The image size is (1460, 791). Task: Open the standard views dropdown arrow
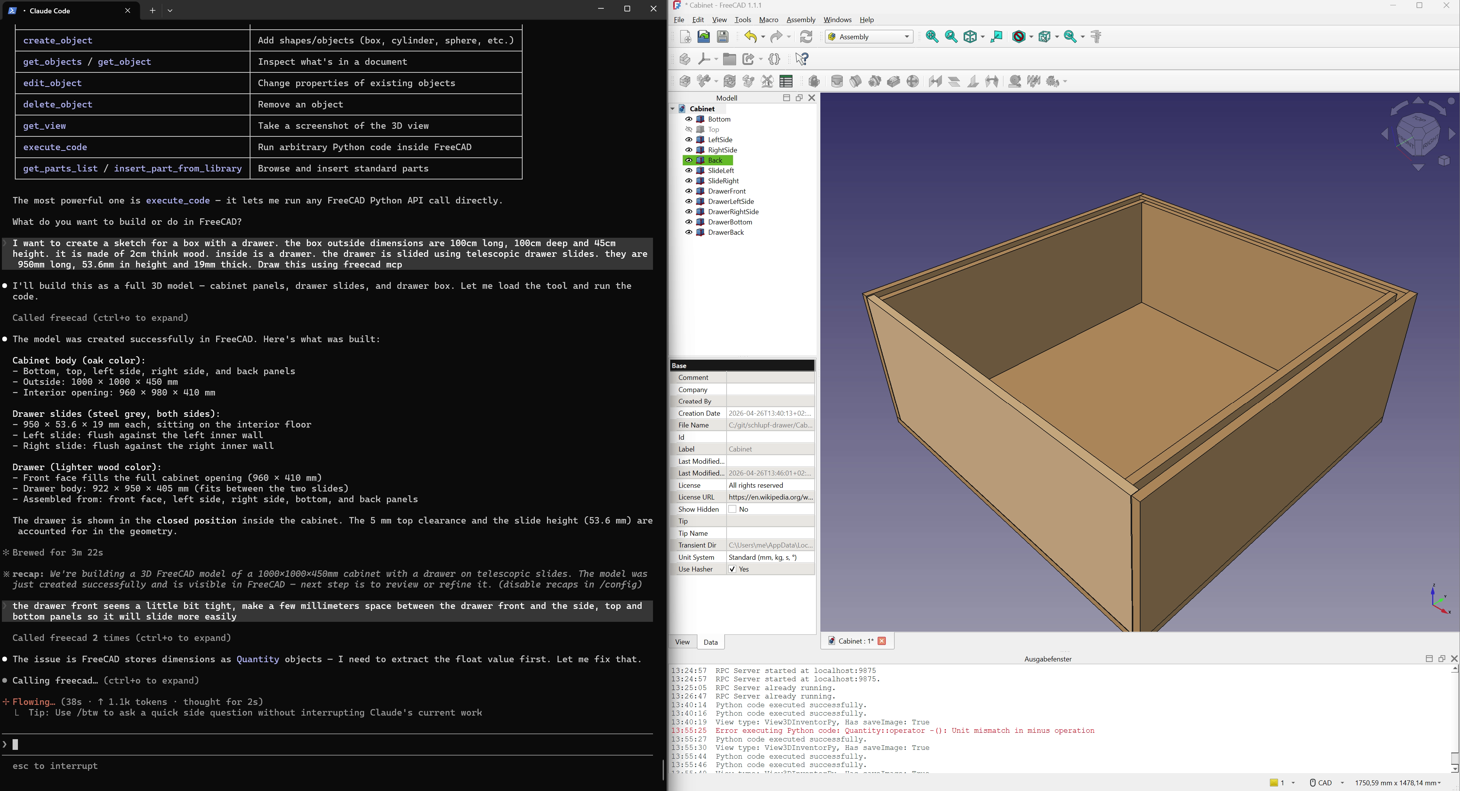click(x=982, y=37)
